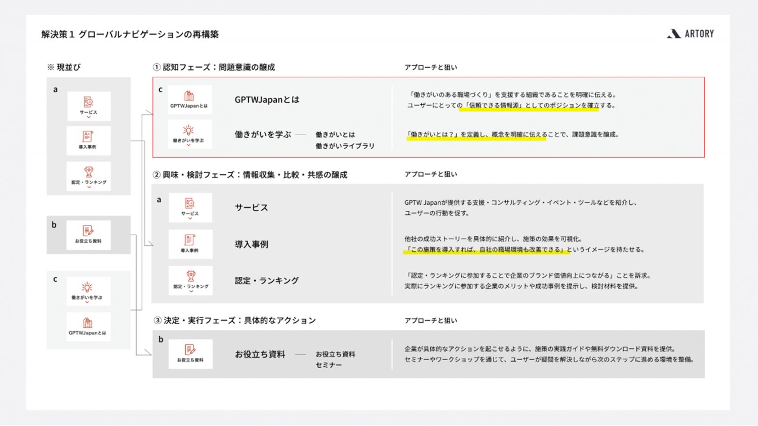The height and width of the screenshot is (426, 758).
Task: Select the 働きがいとは sub-item
Action: (x=335, y=135)
